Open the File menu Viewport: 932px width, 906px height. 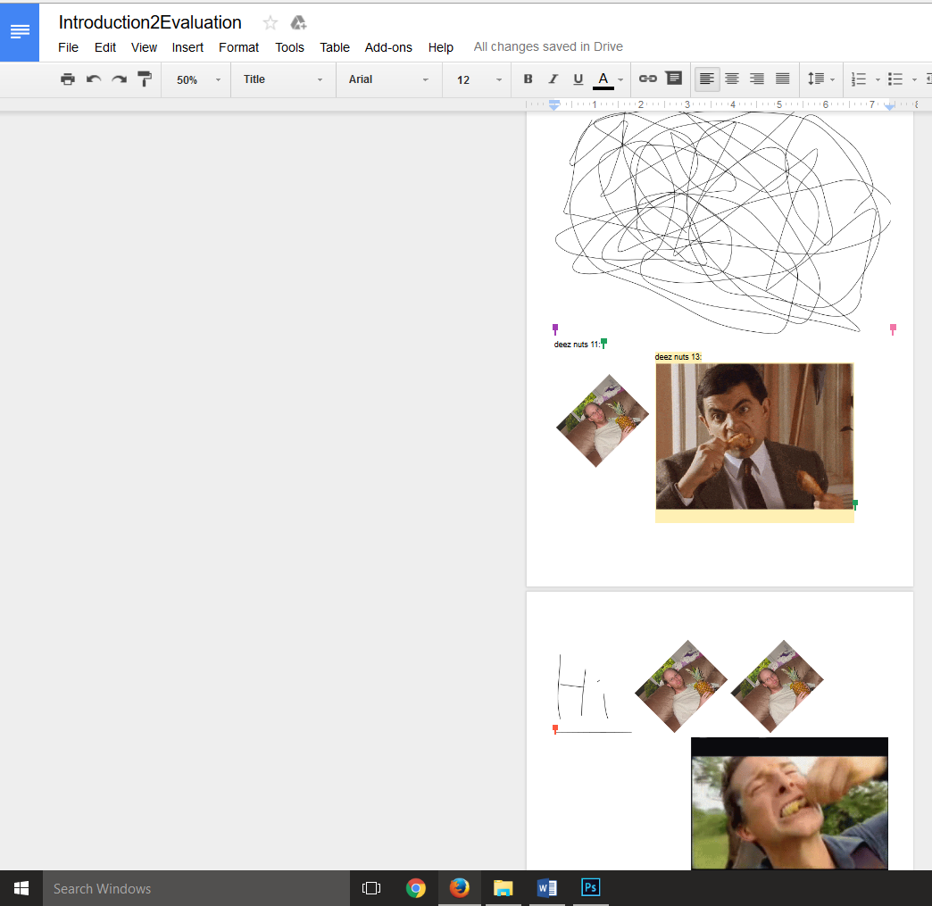point(69,47)
